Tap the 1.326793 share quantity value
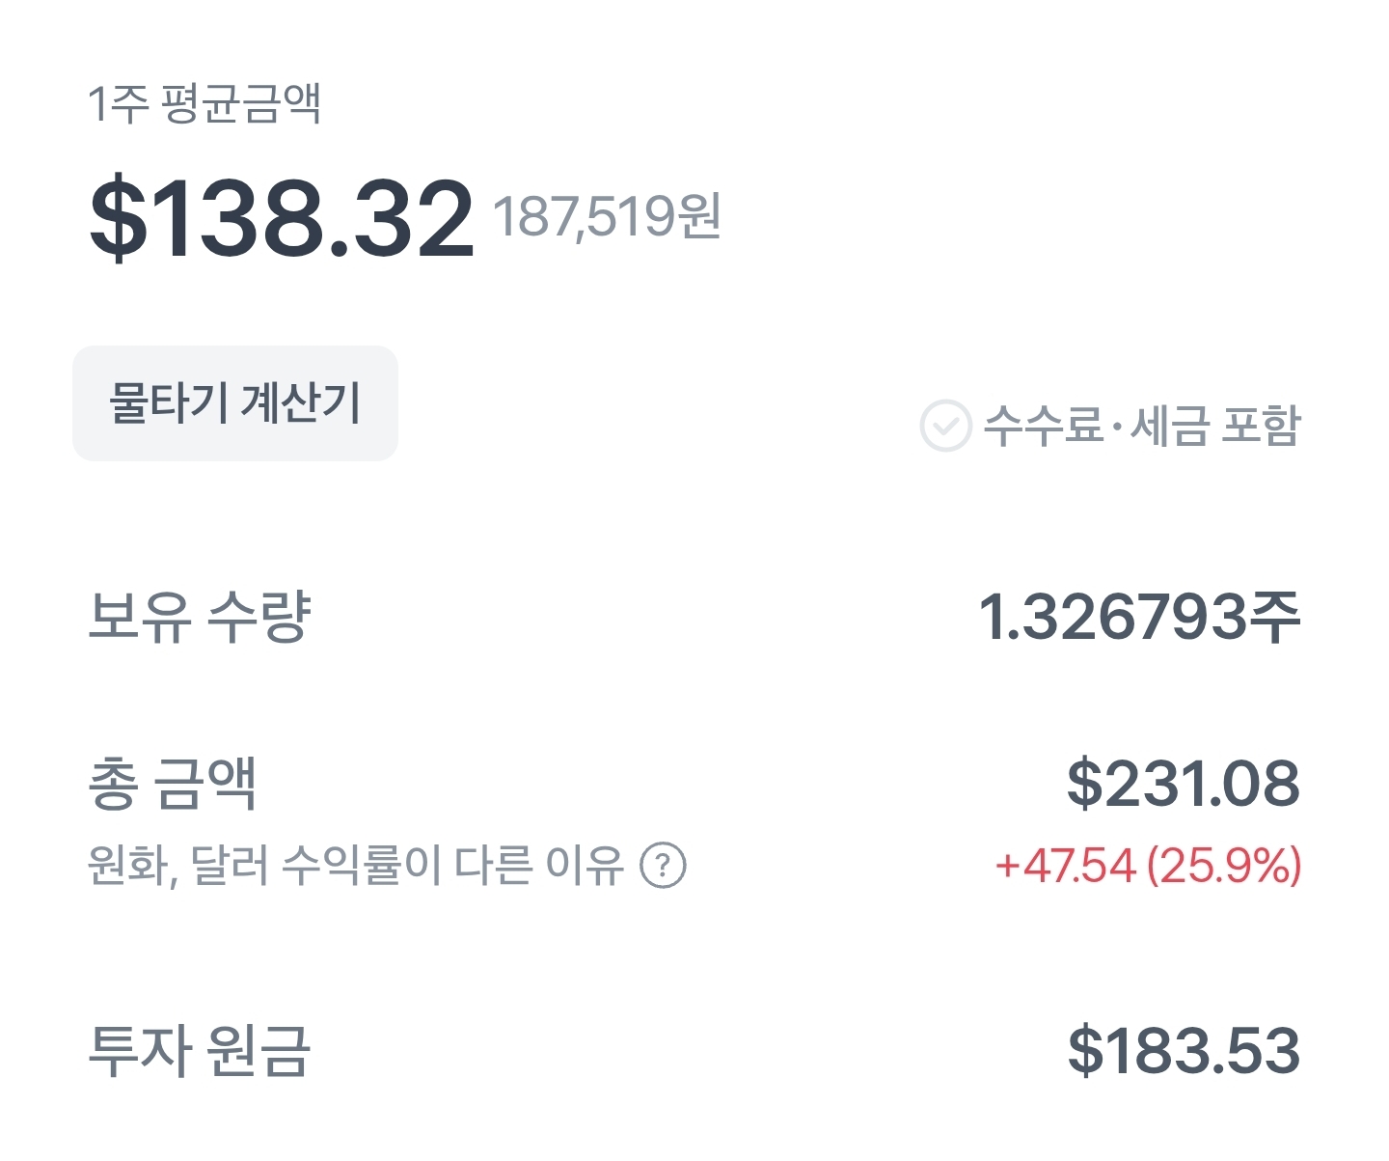The image size is (1389, 1161). point(1113,617)
